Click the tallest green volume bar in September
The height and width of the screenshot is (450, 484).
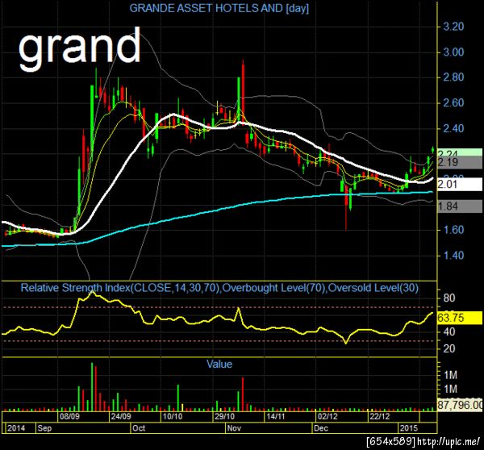92,386
